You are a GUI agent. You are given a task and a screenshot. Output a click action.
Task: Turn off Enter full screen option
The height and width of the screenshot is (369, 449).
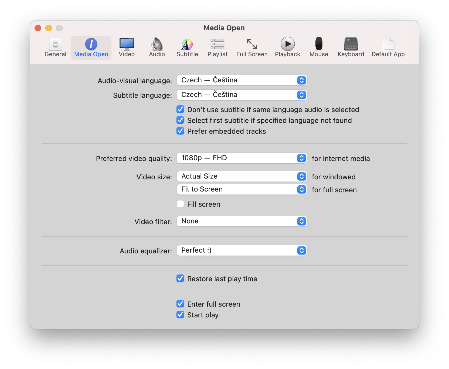[180, 304]
